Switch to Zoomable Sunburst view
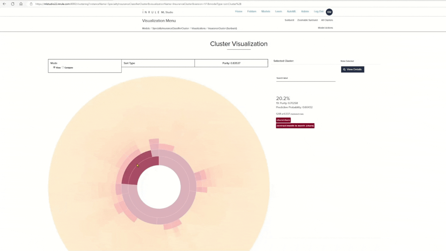 click(307, 20)
